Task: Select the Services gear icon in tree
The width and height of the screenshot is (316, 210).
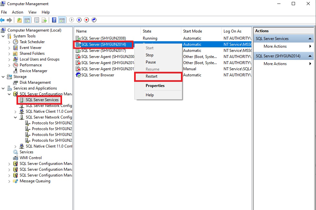Action: click(x=15, y=152)
